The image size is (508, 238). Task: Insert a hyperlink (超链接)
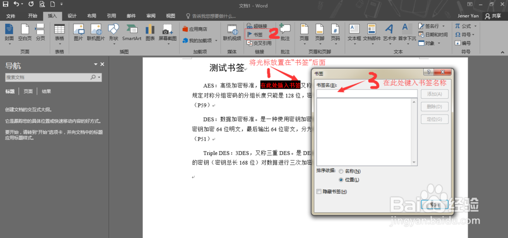point(257,26)
